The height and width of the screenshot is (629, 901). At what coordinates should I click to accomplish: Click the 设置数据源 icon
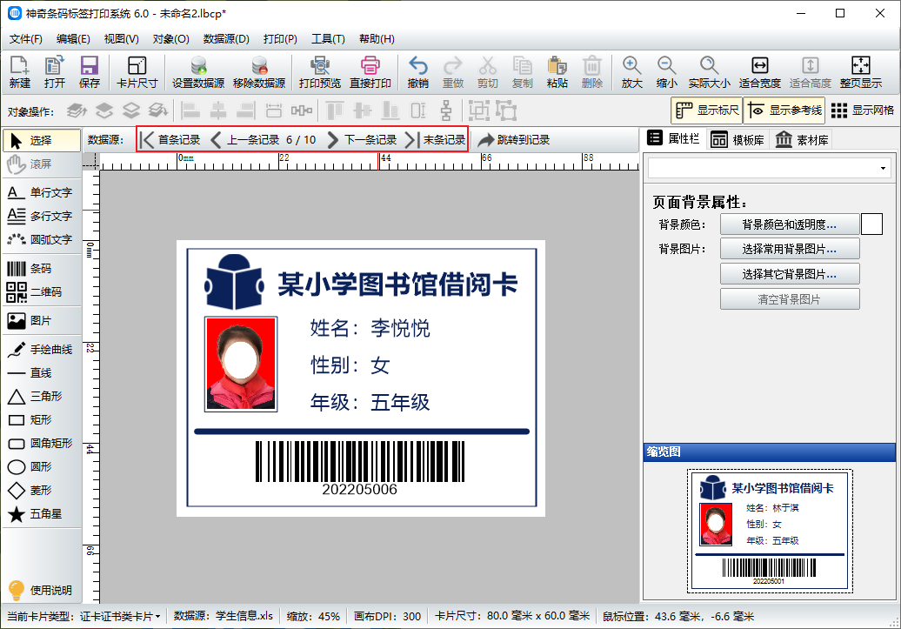[x=198, y=72]
